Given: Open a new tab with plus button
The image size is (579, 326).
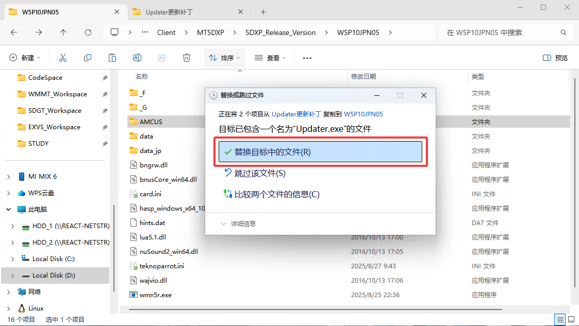Looking at the screenshot, I should (x=263, y=12).
